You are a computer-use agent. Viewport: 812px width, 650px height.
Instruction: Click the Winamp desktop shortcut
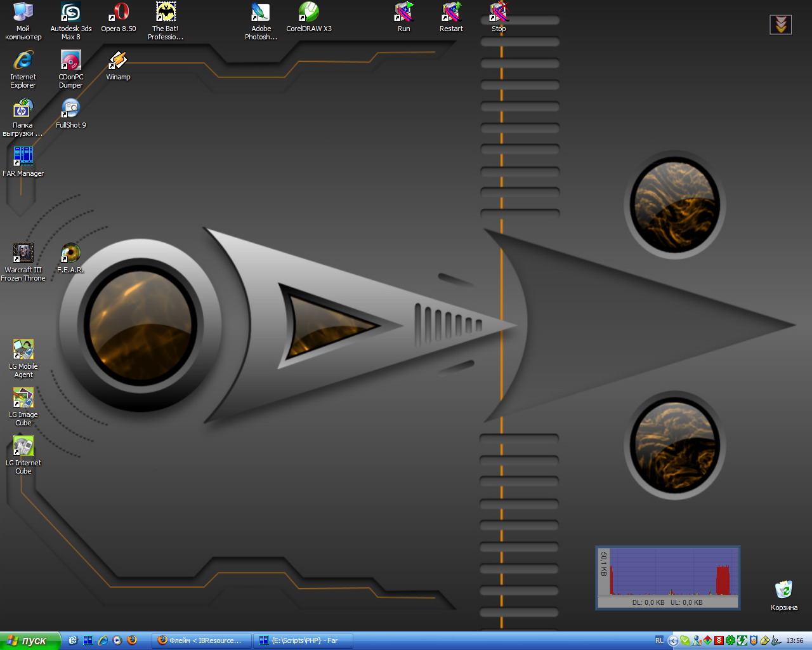click(x=118, y=61)
